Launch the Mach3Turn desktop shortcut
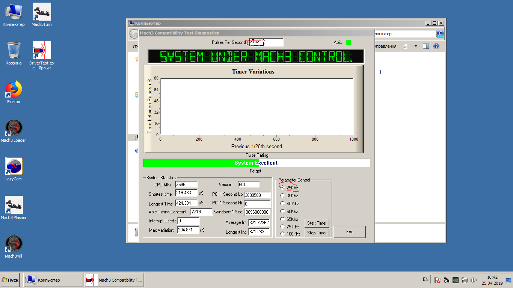 (42, 15)
